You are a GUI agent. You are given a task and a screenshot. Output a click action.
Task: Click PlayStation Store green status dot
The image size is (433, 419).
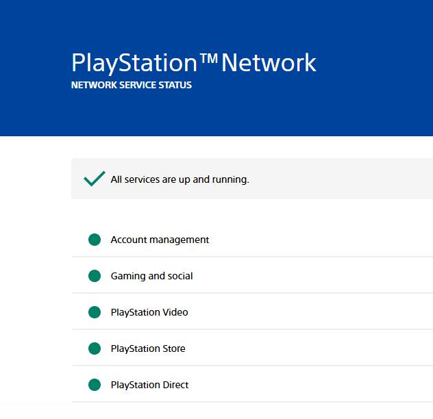pos(95,348)
